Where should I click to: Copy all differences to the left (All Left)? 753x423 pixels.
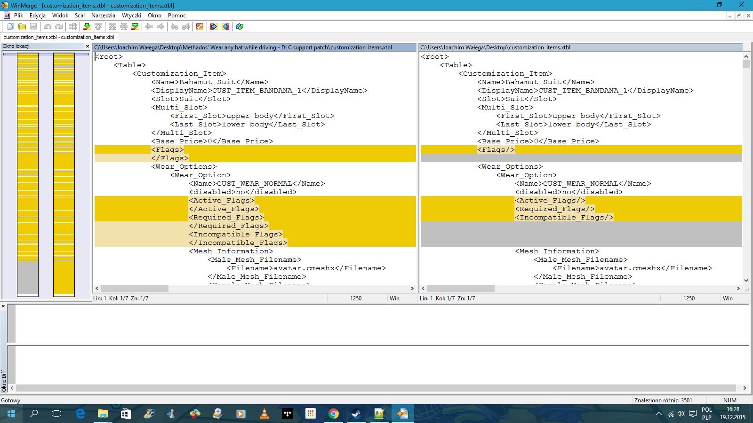[x=225, y=27]
